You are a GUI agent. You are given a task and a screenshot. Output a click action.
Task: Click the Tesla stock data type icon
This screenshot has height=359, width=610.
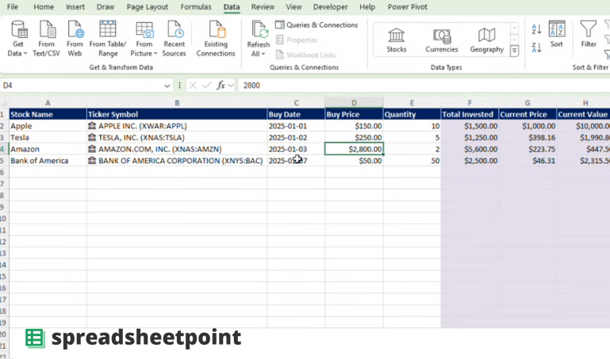(92, 138)
